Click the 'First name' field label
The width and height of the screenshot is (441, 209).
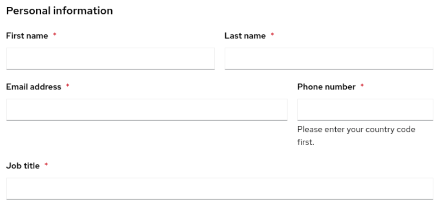[27, 36]
